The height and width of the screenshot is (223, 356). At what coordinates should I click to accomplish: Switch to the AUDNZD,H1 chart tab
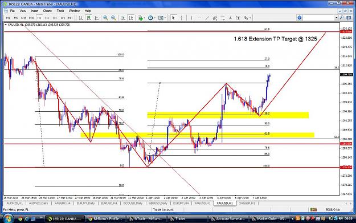(15, 203)
